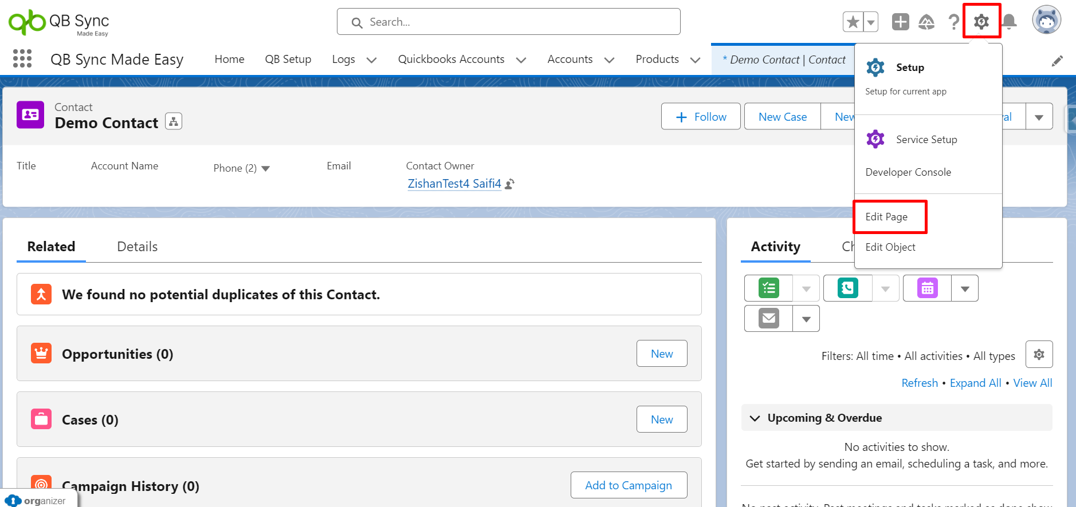View the Contact hierarchy icon
1076x507 pixels.
point(174,121)
